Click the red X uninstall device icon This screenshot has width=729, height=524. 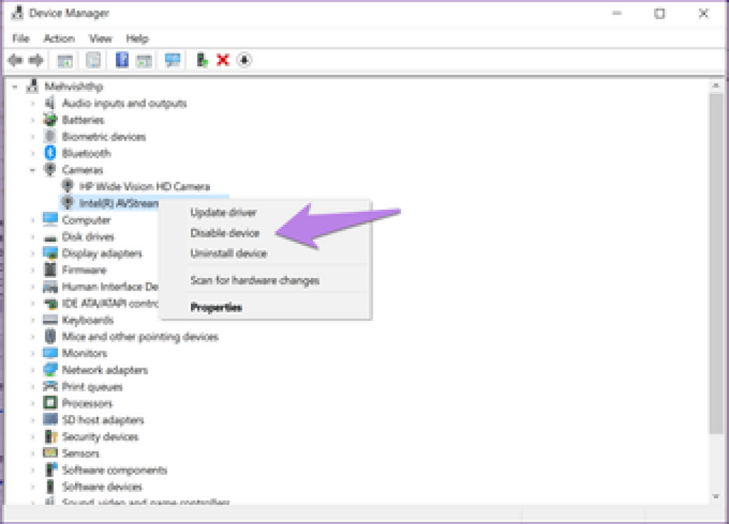222,61
